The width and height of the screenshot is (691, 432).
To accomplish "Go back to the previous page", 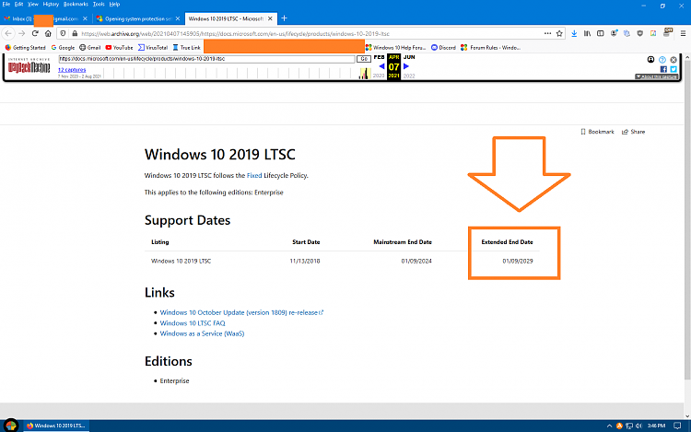I will coord(8,33).
